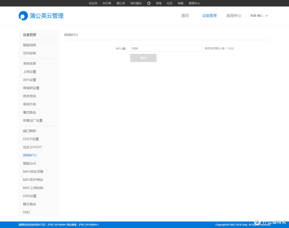The height and width of the screenshot is (228, 289).
Task: Open 系统信息 in sidebar
Action: [29, 63]
